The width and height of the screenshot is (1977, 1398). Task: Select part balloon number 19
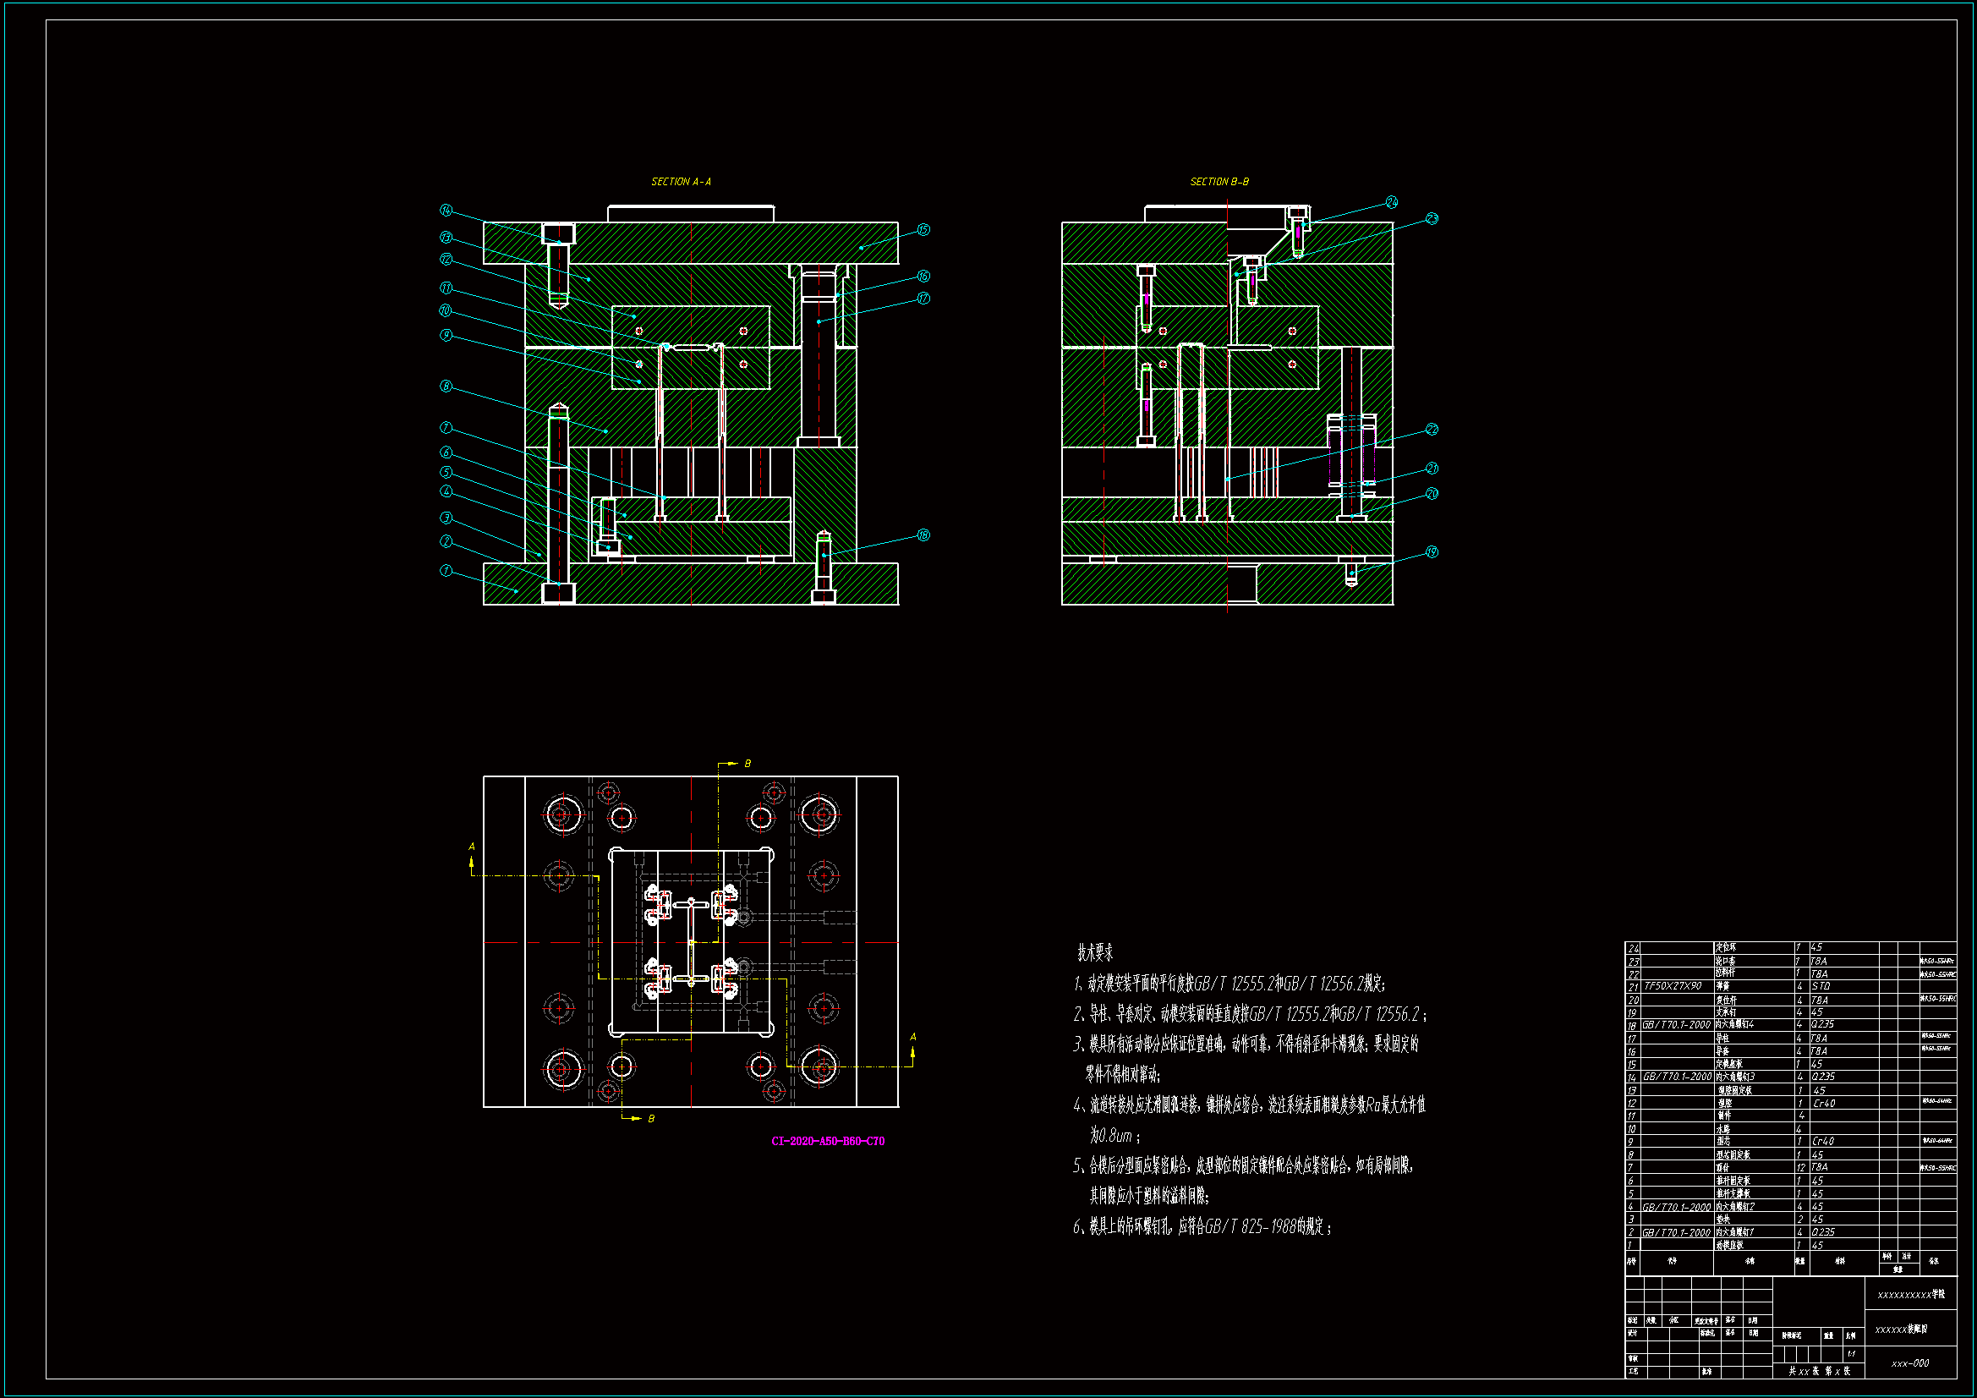[1432, 551]
